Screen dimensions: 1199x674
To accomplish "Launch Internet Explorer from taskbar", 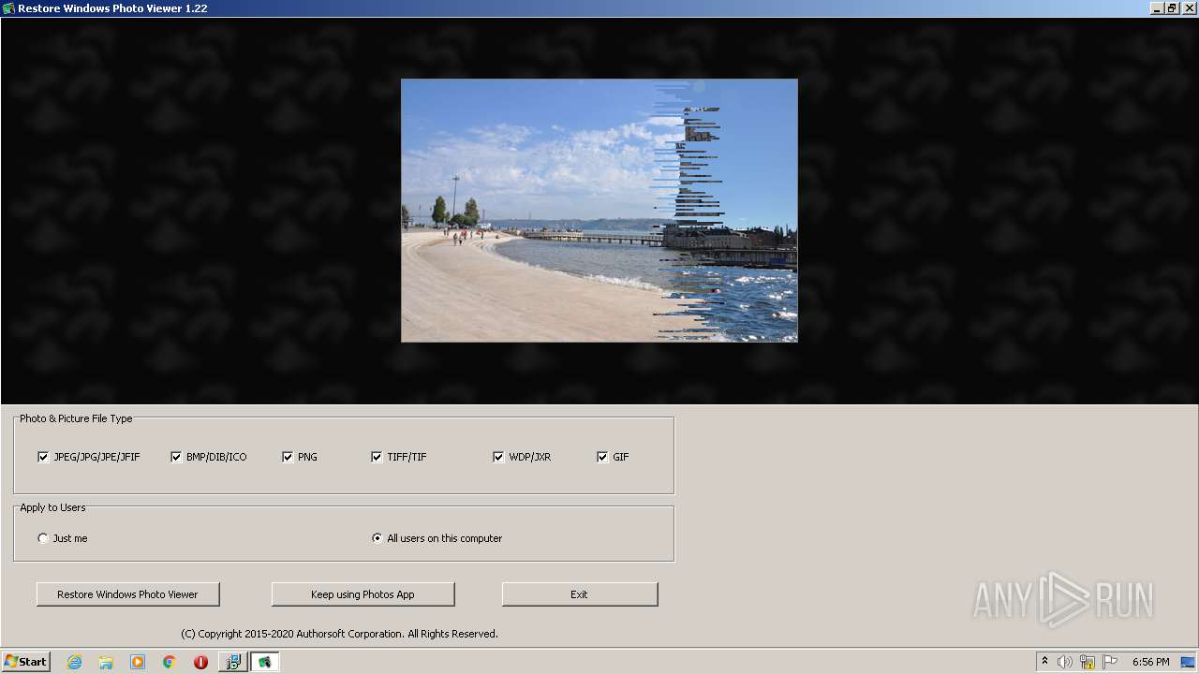I will click(74, 662).
